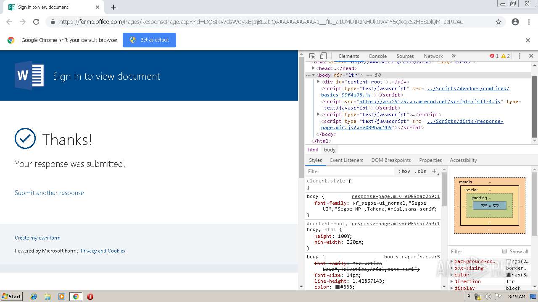Screen dimensions: 538x302
Task: Enable the 'Show all' computed styles checkbox
Action: coord(504,251)
